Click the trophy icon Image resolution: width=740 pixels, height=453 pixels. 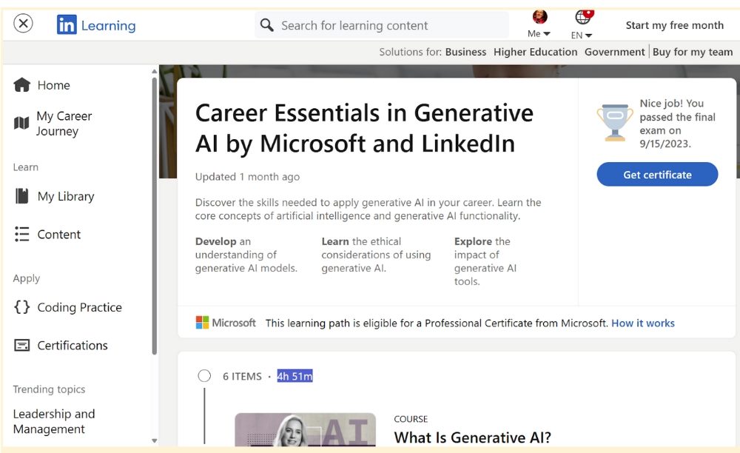[x=614, y=122]
